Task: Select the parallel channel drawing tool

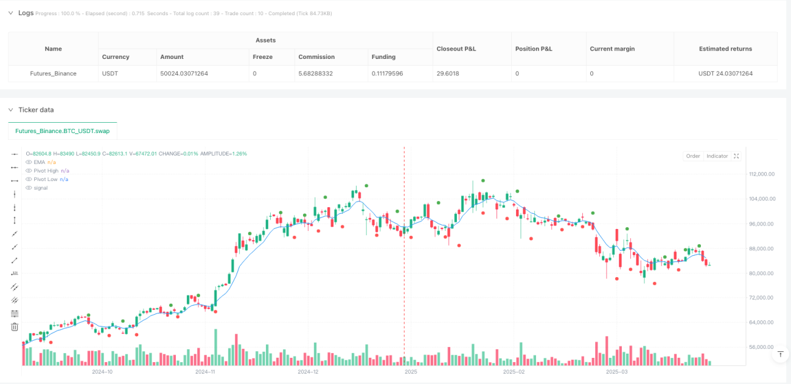Action: 15,287
